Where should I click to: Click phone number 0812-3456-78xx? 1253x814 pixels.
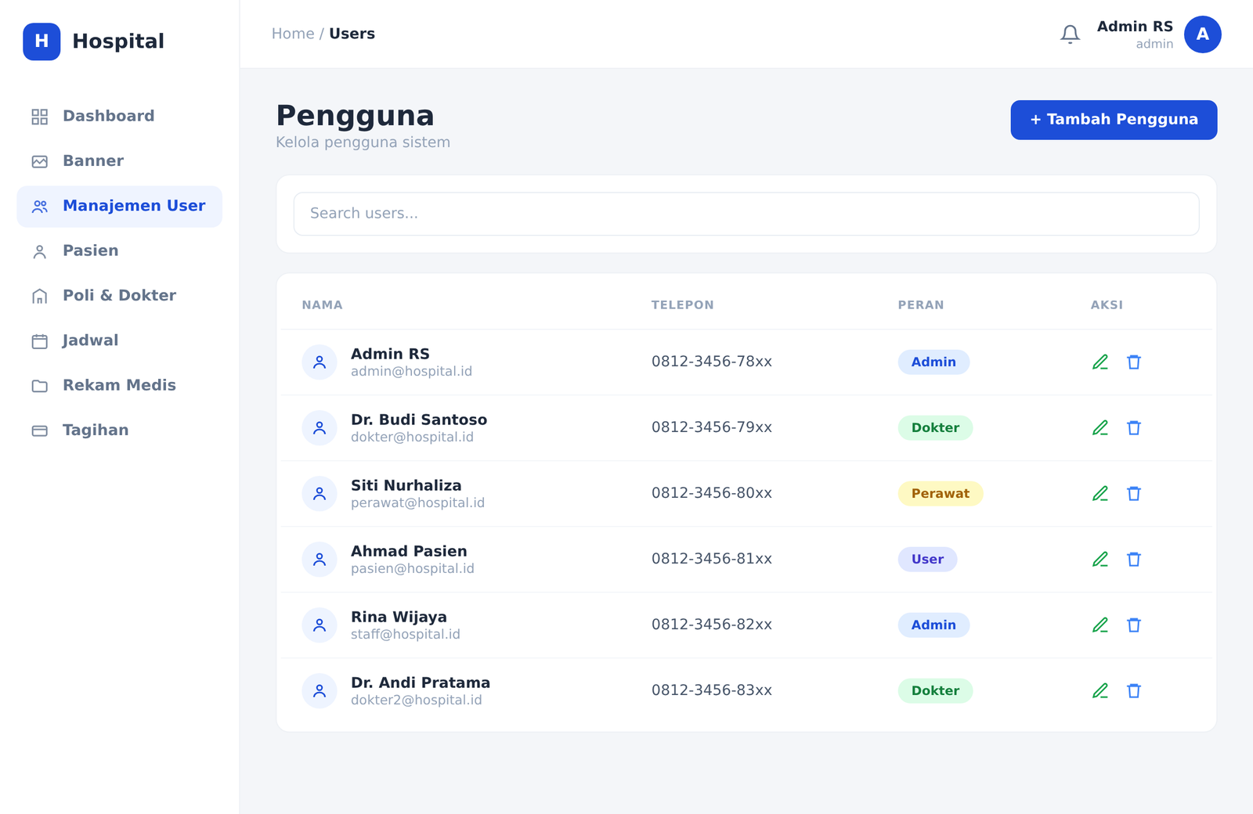[x=712, y=362]
